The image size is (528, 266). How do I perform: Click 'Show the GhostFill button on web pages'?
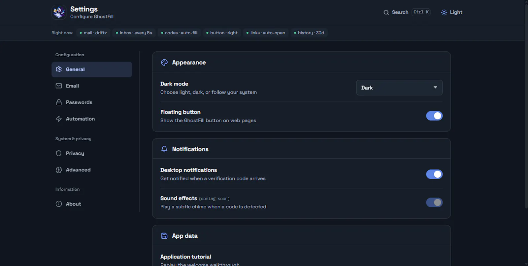(x=208, y=120)
